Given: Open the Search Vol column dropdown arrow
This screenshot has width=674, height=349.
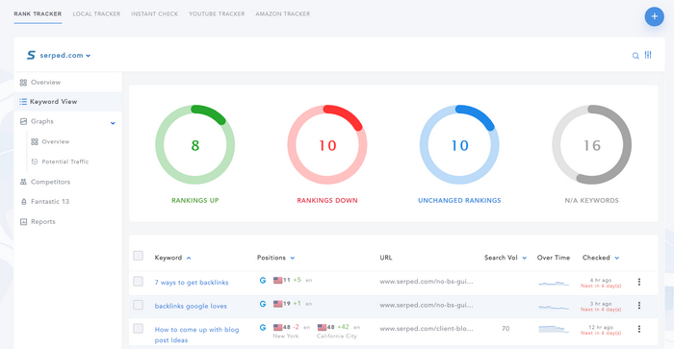Looking at the screenshot, I should coord(525,258).
